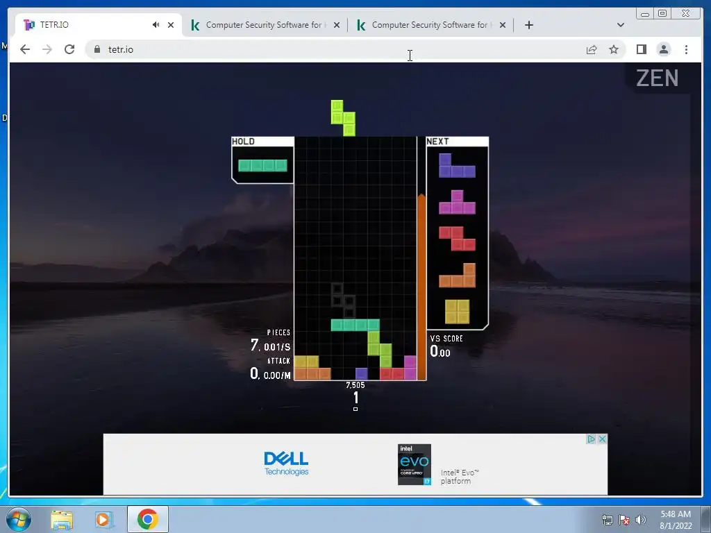Image resolution: width=711 pixels, height=533 pixels.
Task: Open AdChoices info icon on ad
Action: point(591,439)
